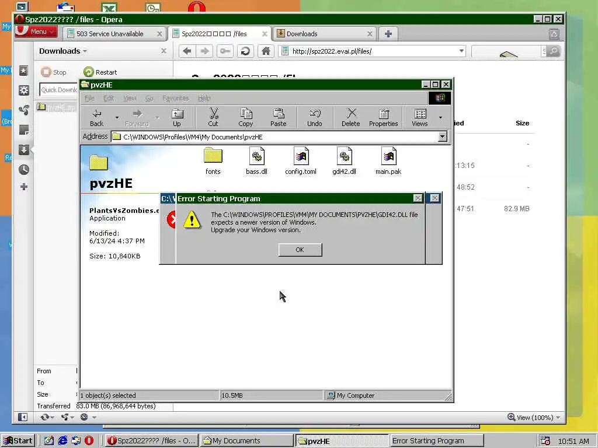Open the Go menu in pvzHE window
This screenshot has height=448, width=598.
tap(149, 98)
